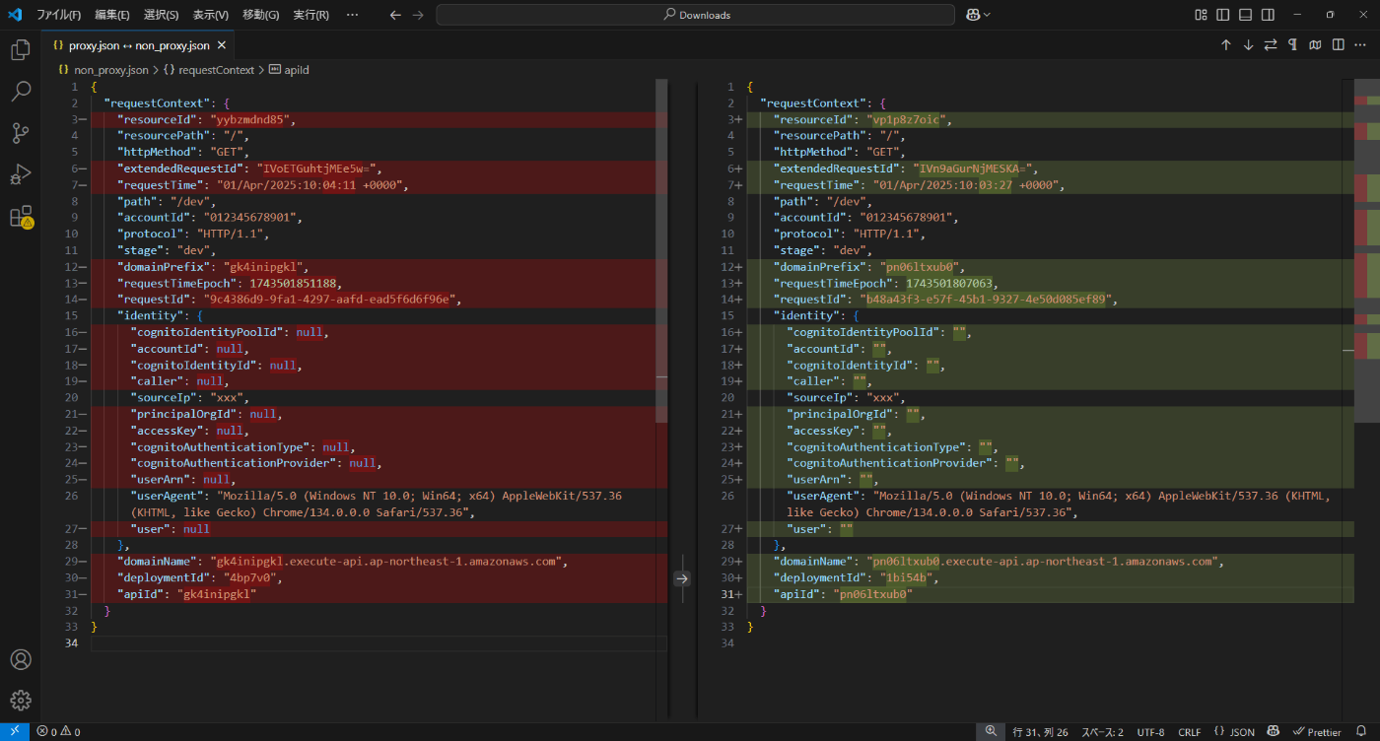Click the UTF-8 encoding in status bar
The width and height of the screenshot is (1380, 741).
click(1150, 732)
